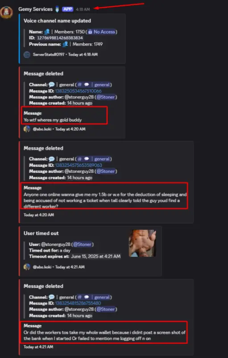228x358 pixels.
Task: Click the lock icon in No Access mention
Action: 90,32
